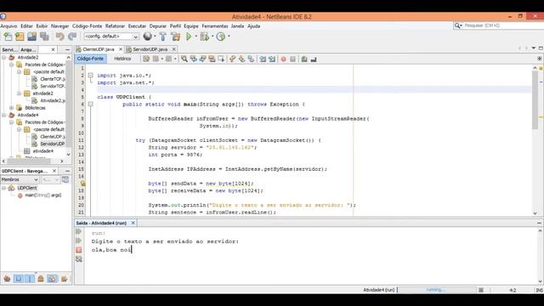Run the project with the green play icon
The image size is (544, 306).
tap(189, 36)
